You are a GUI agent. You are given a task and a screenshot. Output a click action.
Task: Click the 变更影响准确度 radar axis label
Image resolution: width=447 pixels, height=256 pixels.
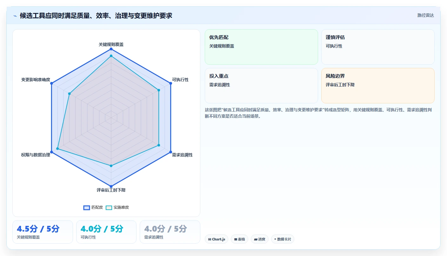coord(36,80)
